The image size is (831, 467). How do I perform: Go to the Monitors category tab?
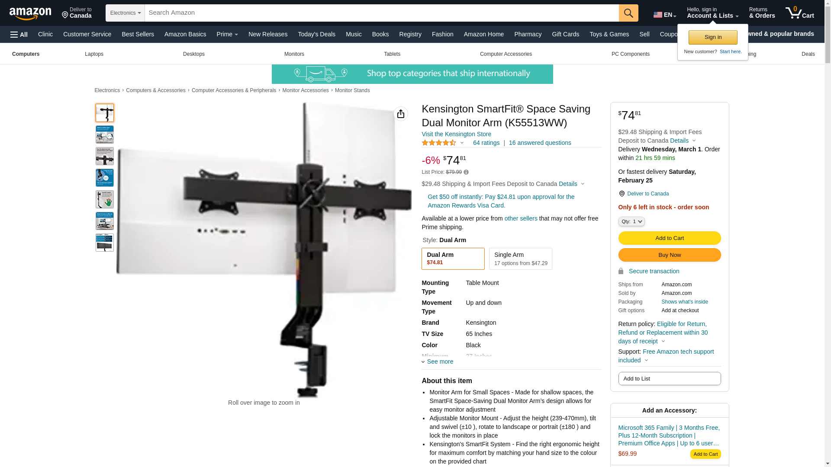tap(294, 54)
